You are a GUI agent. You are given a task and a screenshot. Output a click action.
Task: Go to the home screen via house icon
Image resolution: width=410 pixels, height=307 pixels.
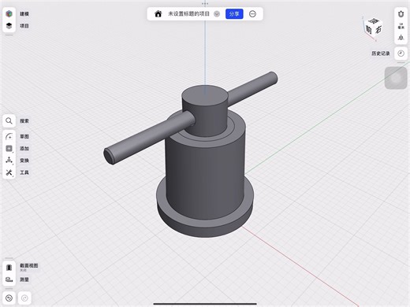(x=158, y=13)
